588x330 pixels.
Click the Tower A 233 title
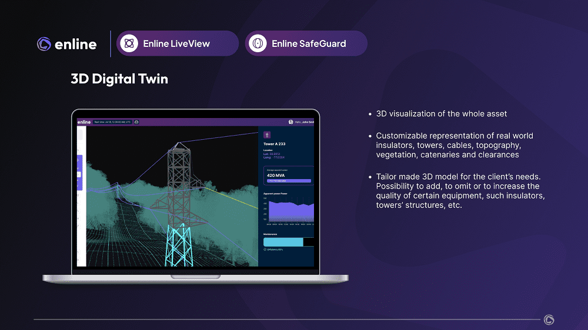pyautogui.click(x=275, y=144)
